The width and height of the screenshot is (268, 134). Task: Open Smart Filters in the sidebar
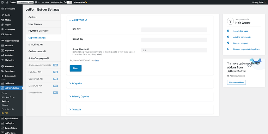11,128
